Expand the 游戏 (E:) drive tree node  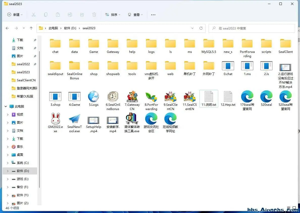pyautogui.click(x=8, y=179)
